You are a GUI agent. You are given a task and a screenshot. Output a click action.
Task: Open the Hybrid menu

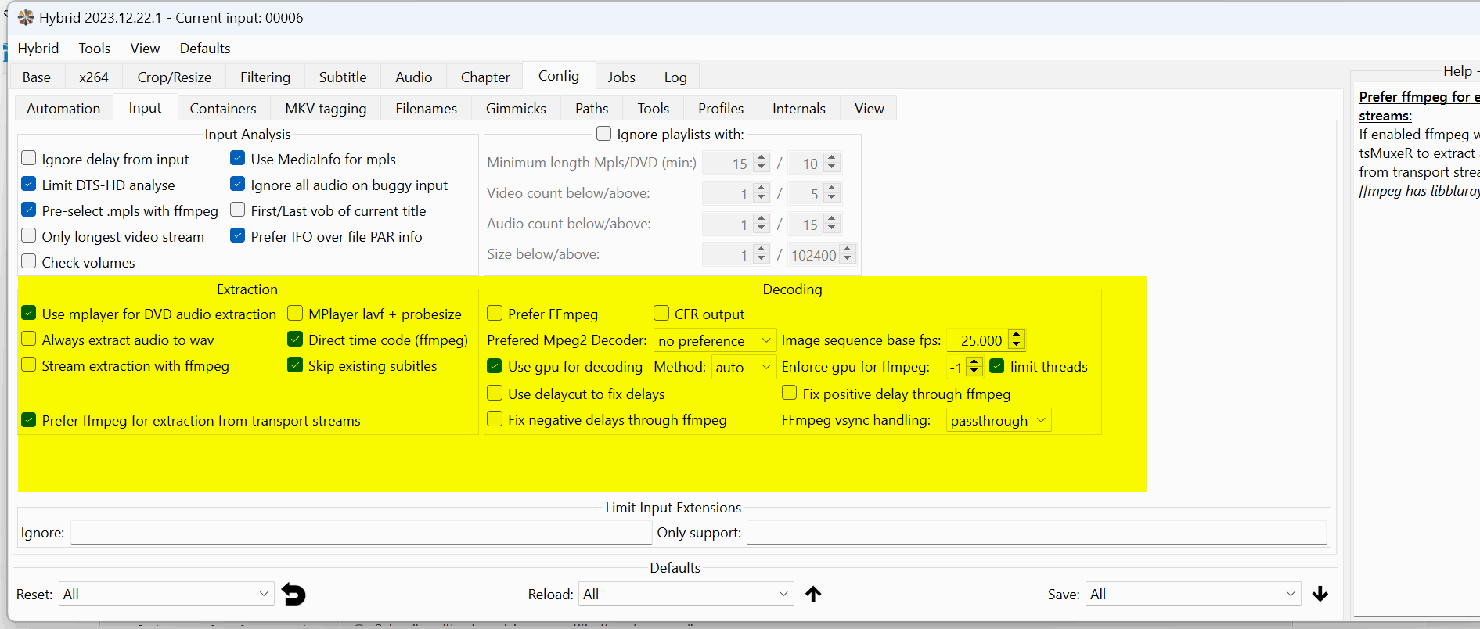click(38, 49)
